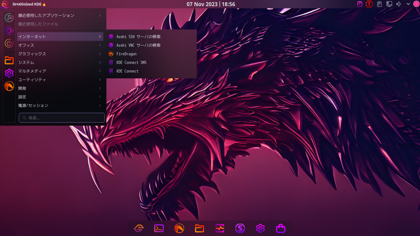Expand the 最近使用したアプリケーション arrow
Screen dimensions: 420x236
coord(100,15)
